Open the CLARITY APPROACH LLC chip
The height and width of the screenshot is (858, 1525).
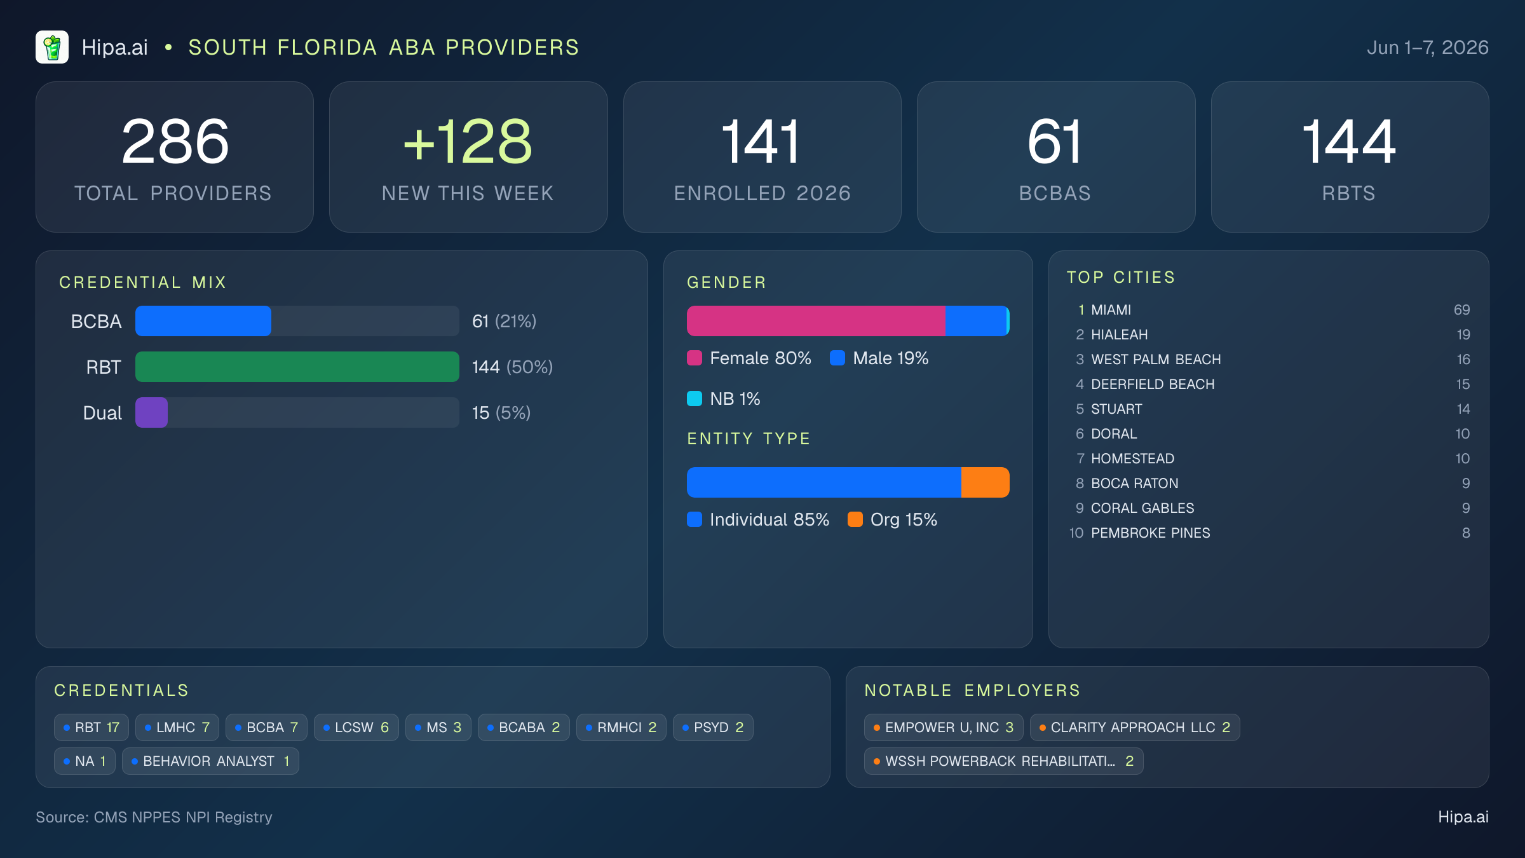pos(1135,727)
